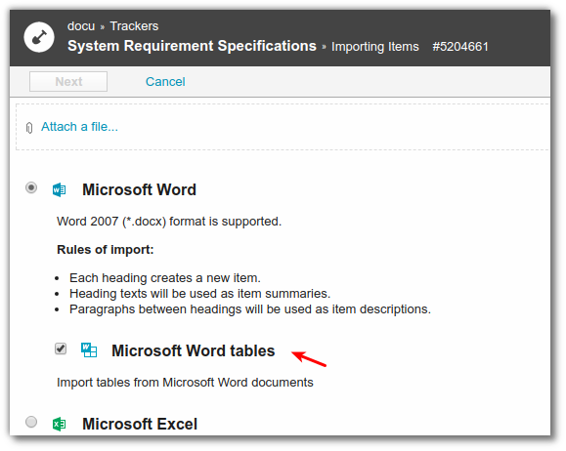This screenshot has height=451, width=566.
Task: Click the blue Microsoft Word icon
Action: 60,189
